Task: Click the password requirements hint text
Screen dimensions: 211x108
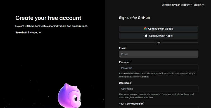Action: tap(157, 75)
